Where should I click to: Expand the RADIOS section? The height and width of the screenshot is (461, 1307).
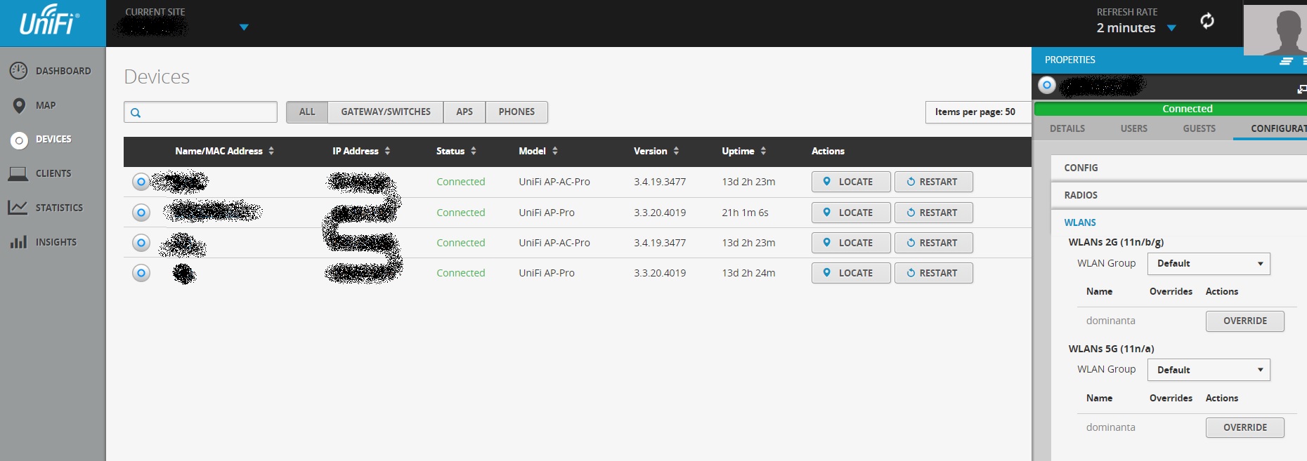[x=1179, y=195]
